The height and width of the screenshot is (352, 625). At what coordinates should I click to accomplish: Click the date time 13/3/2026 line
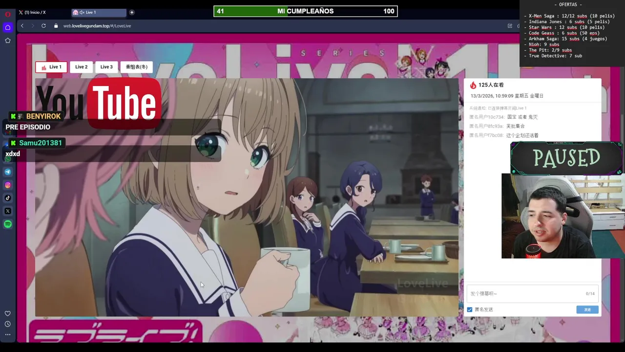point(507,96)
